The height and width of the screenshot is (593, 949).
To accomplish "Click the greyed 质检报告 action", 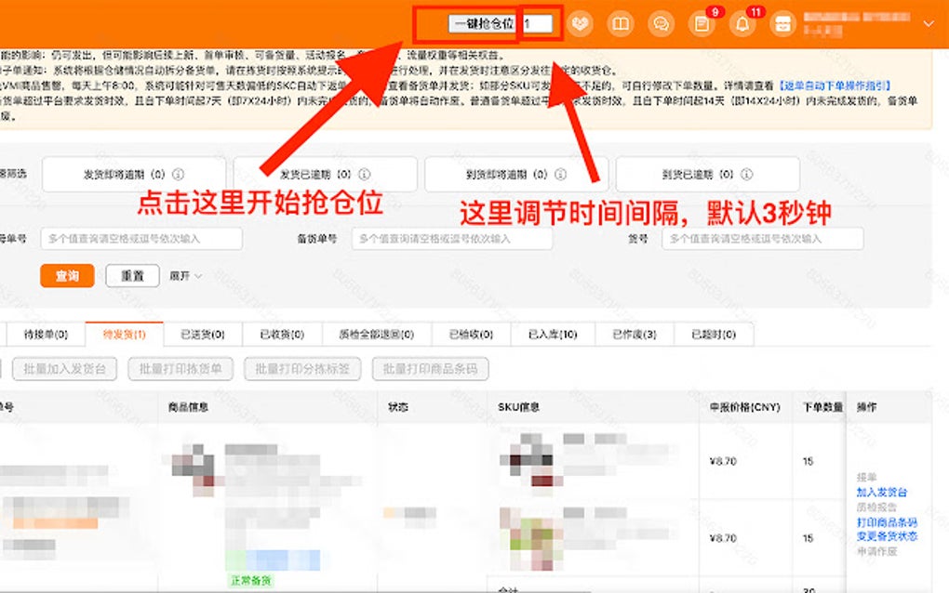I will click(876, 507).
